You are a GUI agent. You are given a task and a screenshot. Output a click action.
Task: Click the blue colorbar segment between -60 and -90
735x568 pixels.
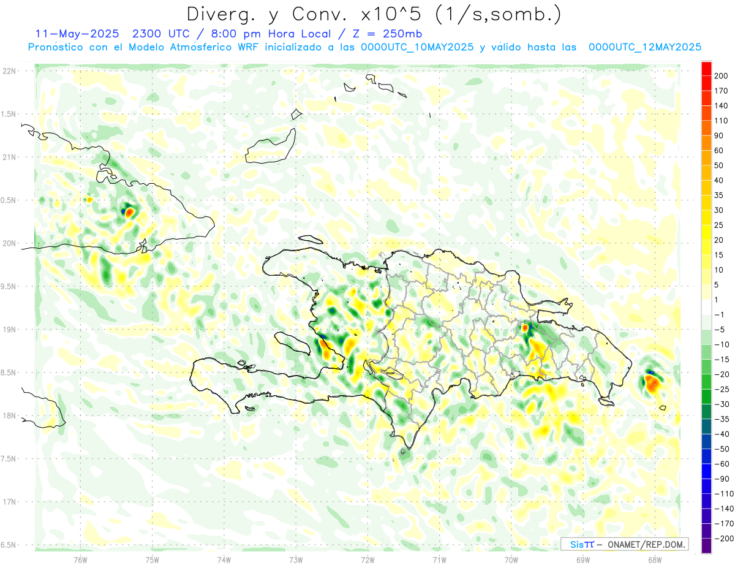706,472
